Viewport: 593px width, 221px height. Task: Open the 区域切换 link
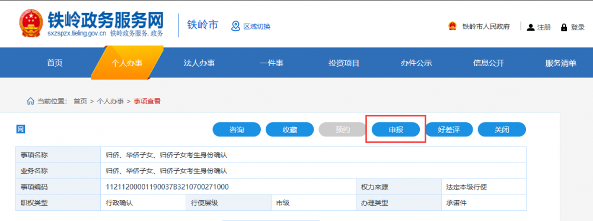[x=257, y=27]
